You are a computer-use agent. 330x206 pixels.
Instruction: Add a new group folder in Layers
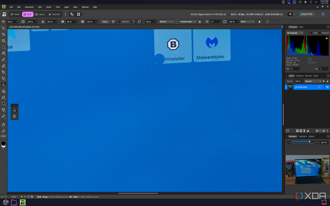[320, 131]
